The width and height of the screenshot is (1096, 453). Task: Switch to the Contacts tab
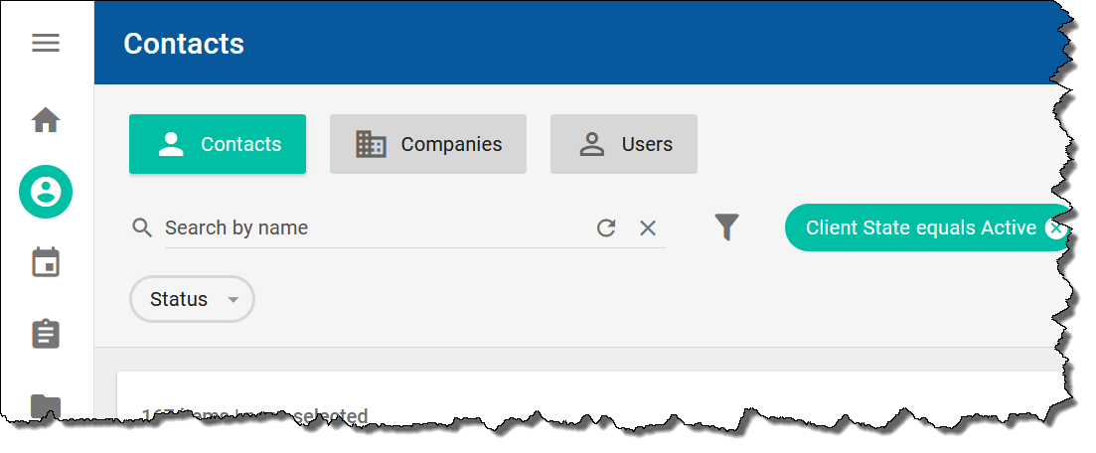218,144
